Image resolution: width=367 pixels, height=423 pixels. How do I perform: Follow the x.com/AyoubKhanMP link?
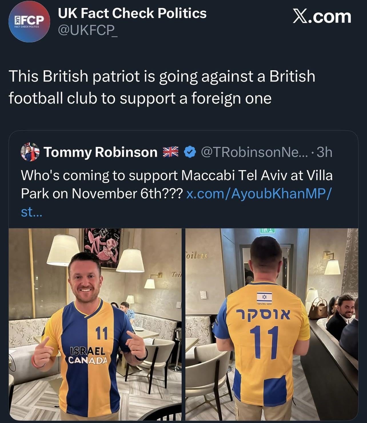(x=259, y=194)
